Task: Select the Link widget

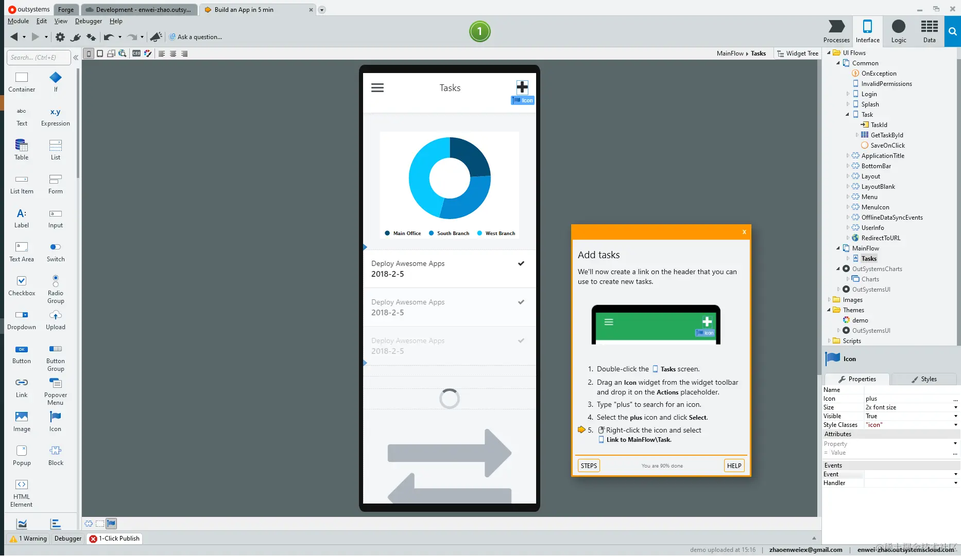Action: tap(22, 388)
